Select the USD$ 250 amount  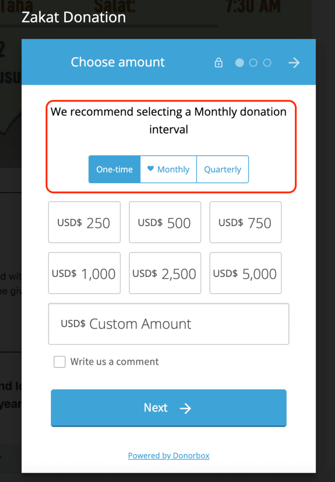coord(84,223)
